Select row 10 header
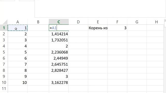This screenshot has width=166, height=93. pos(4,82)
